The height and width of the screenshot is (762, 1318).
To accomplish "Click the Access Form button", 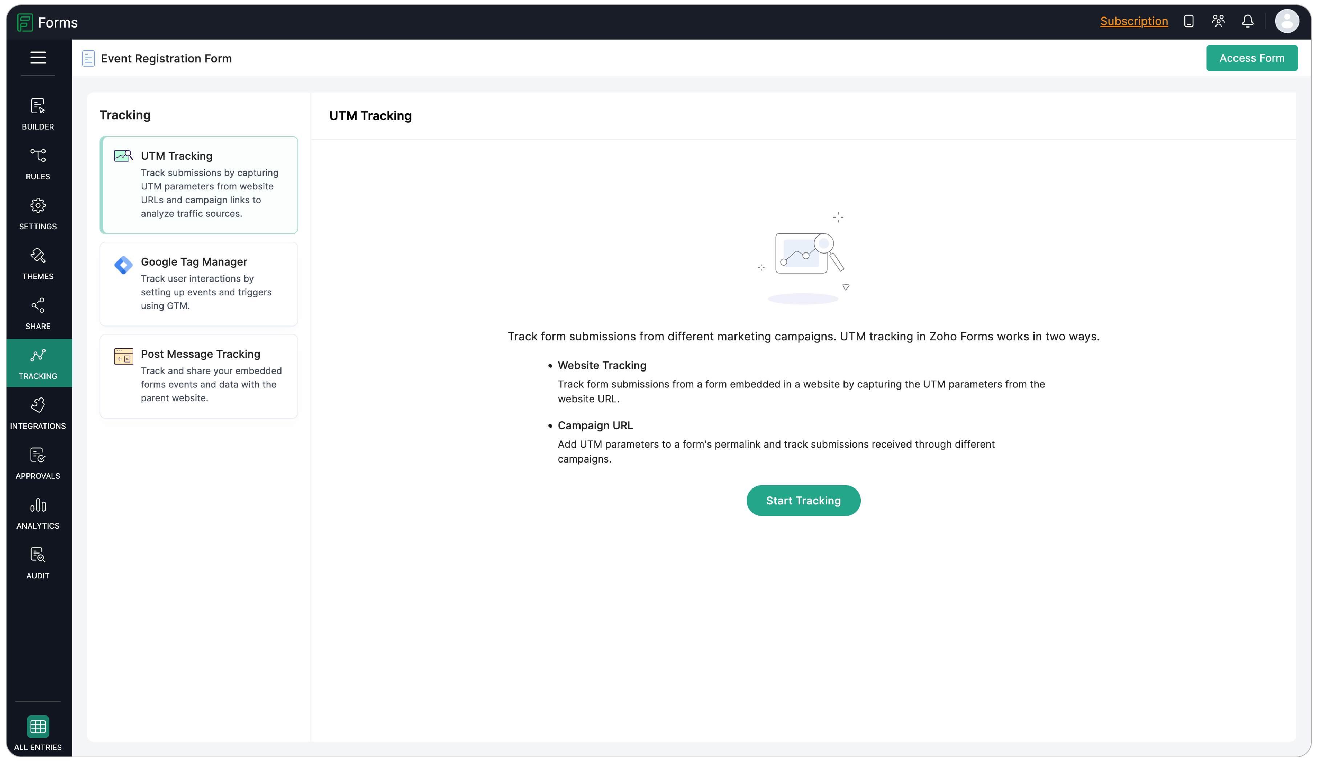I will coord(1252,58).
